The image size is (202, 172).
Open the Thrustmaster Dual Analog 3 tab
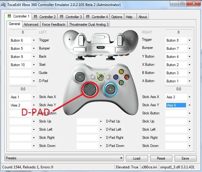[89, 24]
